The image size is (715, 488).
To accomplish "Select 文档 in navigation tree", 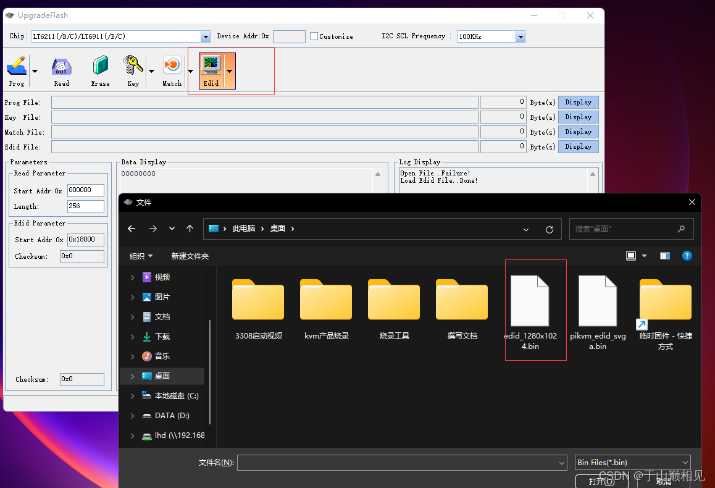I will click(162, 316).
